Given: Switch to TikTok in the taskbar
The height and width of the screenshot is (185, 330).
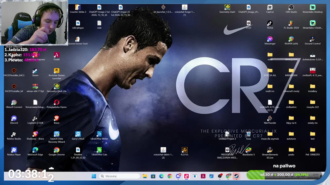Looking at the screenshot, I should [186, 176].
